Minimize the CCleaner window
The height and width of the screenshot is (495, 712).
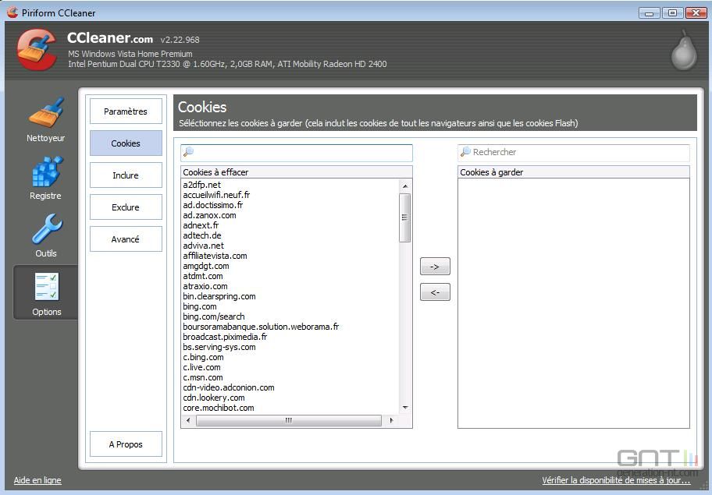(649, 12)
